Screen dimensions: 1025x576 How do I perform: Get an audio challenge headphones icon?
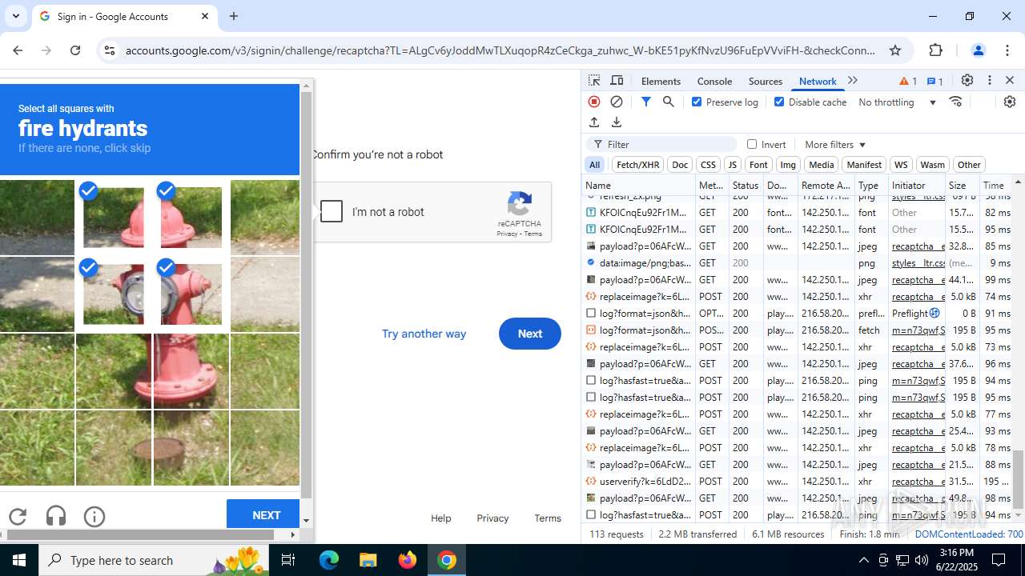[56, 517]
